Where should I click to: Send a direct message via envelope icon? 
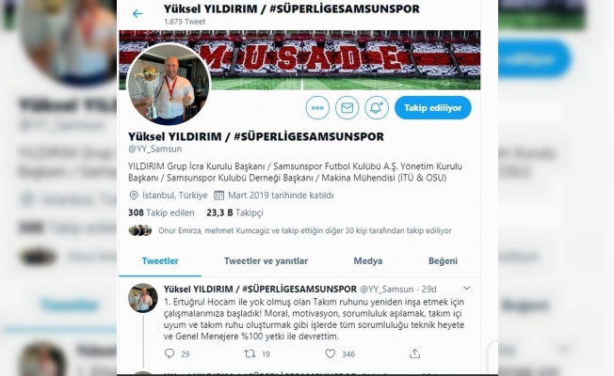(x=347, y=108)
